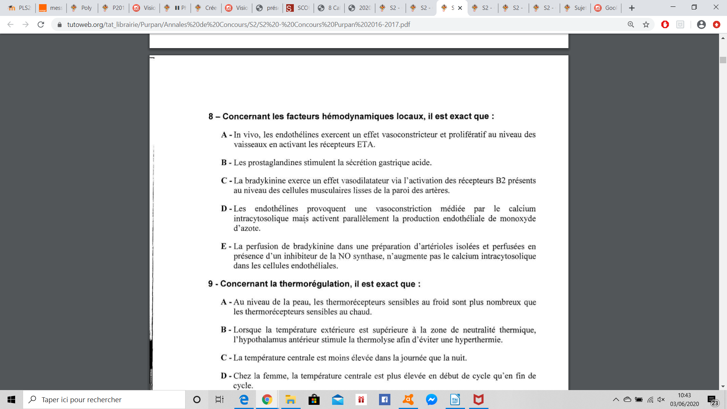Open a new browser tab
The width and height of the screenshot is (727, 409).
click(632, 8)
